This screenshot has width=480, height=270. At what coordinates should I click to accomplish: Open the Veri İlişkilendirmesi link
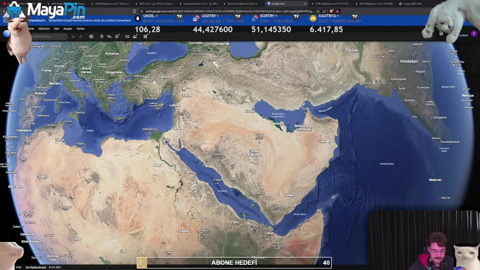36,267
